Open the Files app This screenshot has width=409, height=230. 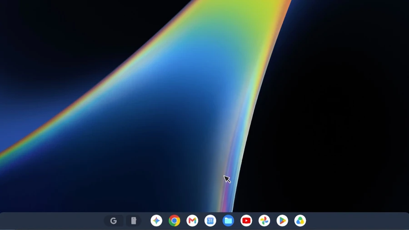pyautogui.click(x=228, y=220)
